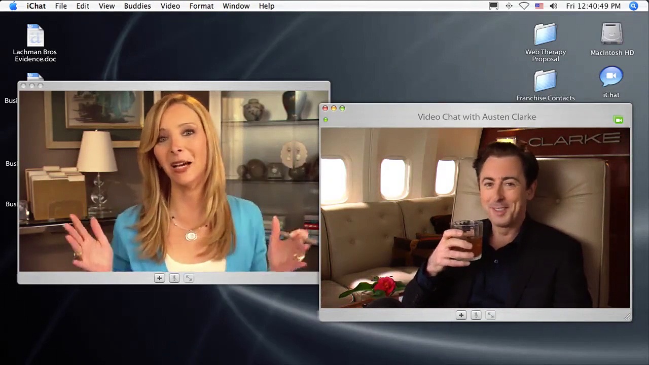This screenshot has width=649, height=365.
Task: Open the Web Therapy Proposal folder
Action: click(545, 36)
